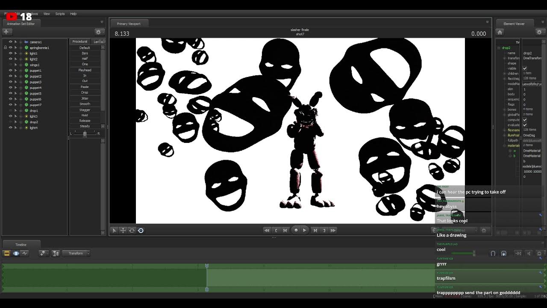
Task: Apply the Smooth procedural preset
Action: 85,104
